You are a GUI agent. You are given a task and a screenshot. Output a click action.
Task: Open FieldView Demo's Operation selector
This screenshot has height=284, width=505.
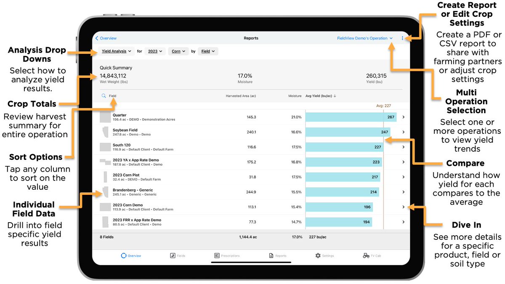(365, 38)
